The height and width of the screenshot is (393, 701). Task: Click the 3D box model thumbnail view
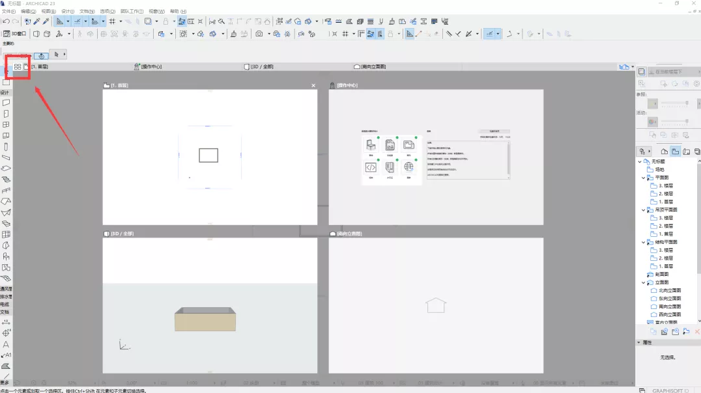[x=205, y=319]
